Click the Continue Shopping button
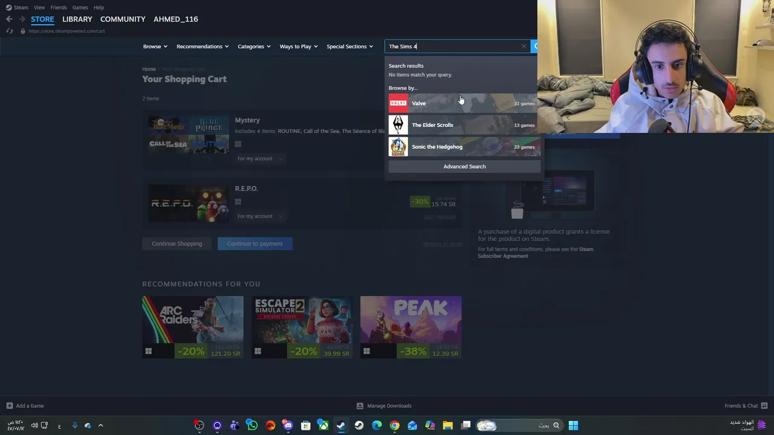Viewport: 774px width, 435px height. pyautogui.click(x=177, y=243)
